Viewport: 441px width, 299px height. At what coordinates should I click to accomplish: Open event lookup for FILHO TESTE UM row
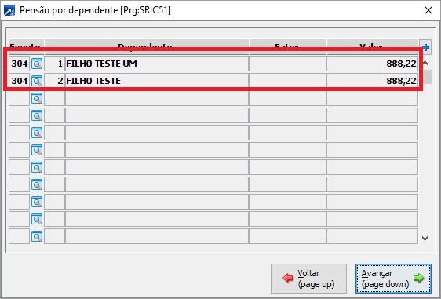(x=37, y=64)
